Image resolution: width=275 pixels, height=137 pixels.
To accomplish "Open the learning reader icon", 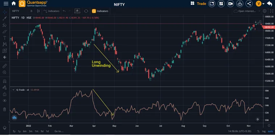I will click(x=240, y=4).
